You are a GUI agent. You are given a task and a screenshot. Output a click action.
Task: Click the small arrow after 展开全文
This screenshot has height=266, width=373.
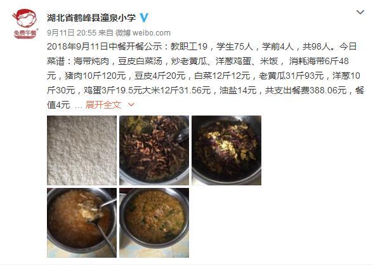[x=131, y=105]
